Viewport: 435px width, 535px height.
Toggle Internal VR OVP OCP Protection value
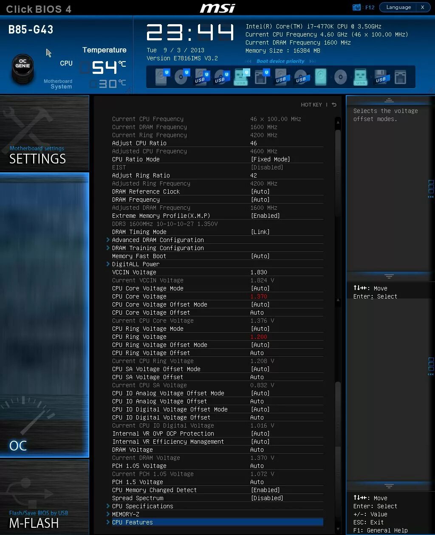point(260,434)
